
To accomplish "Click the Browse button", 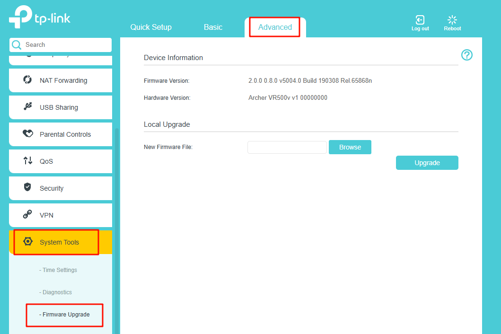I will tap(350, 147).
